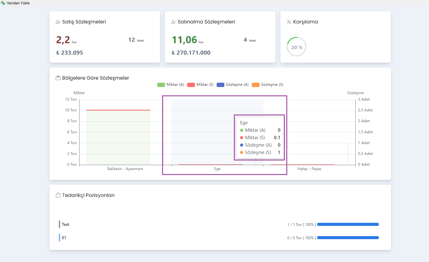Click the Yeniden Yükle reload icon

click(3, 3)
